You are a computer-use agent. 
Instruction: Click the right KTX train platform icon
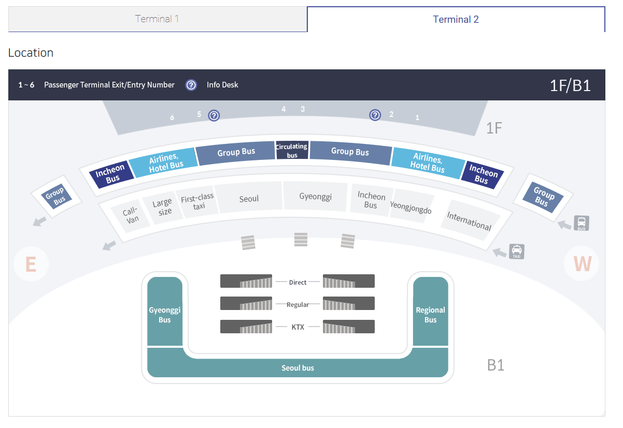pos(348,327)
